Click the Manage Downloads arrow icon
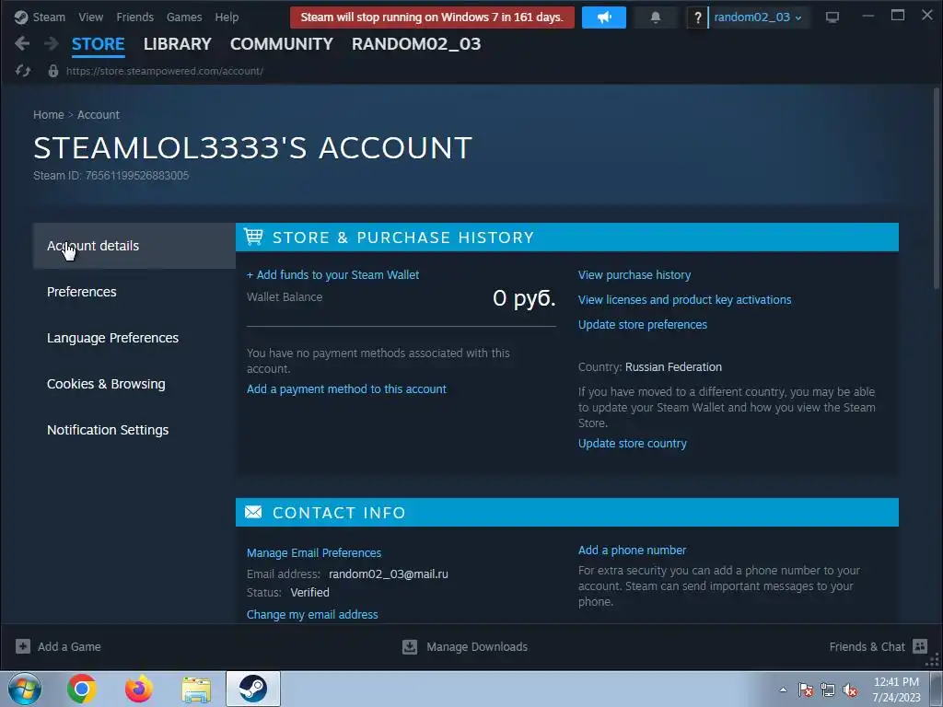 point(410,646)
